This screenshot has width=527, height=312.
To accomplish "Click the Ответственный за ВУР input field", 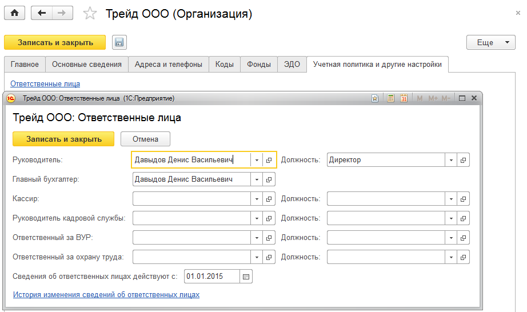I will [x=191, y=238].
